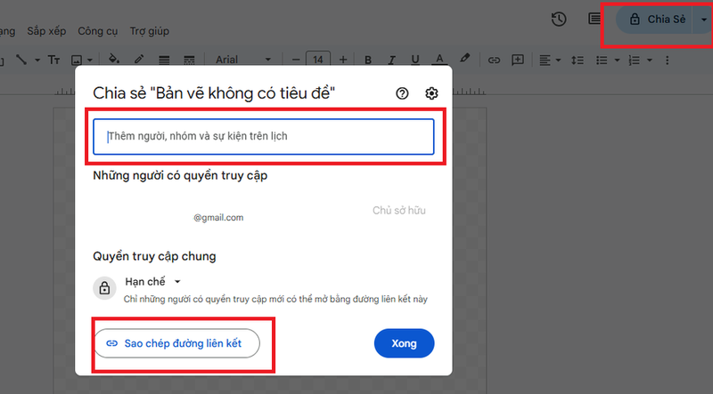Click the Quyền truy cập chung heading
The height and width of the screenshot is (394, 713).
pos(154,256)
